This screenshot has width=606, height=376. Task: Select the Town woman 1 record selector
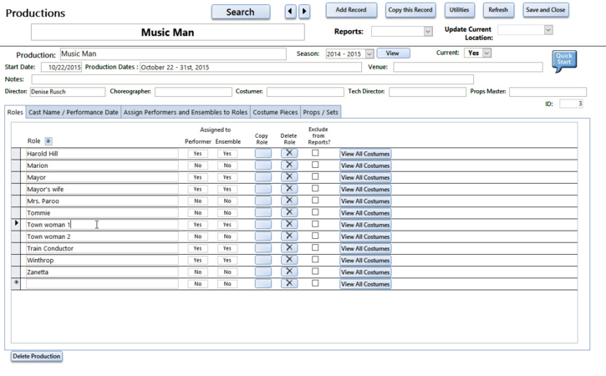pyautogui.click(x=16, y=225)
